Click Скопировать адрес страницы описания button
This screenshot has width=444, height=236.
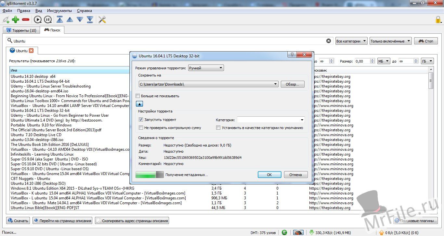[x=132, y=221]
